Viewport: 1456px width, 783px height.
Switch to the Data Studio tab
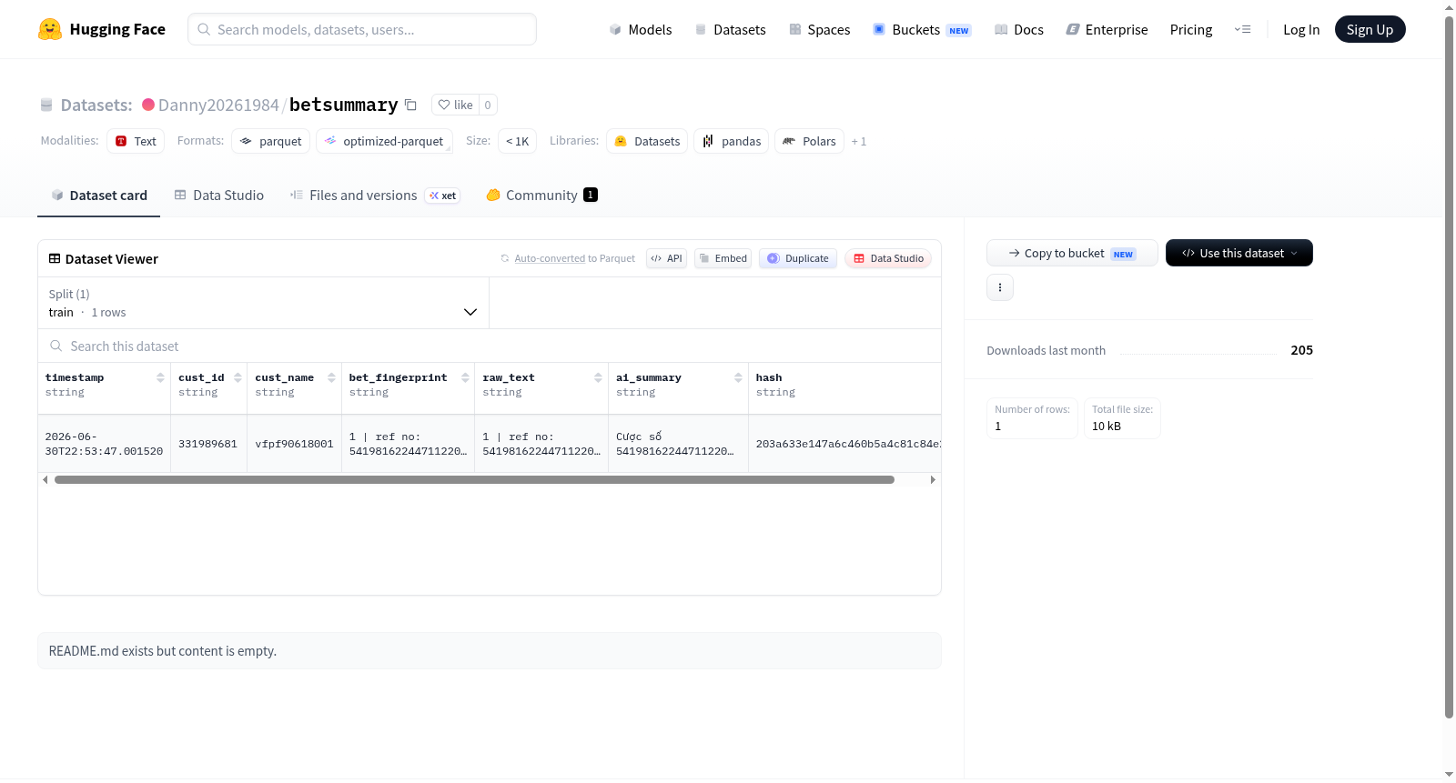click(x=219, y=195)
